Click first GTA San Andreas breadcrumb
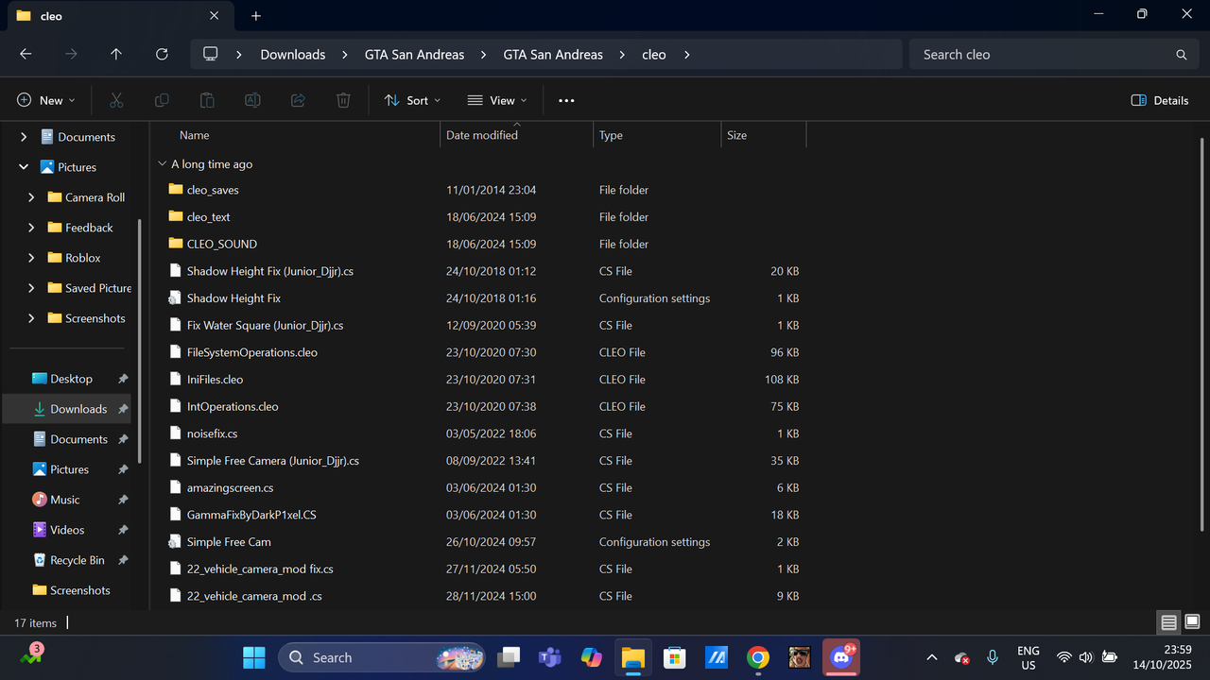Viewport: 1210px width, 680px height. 415,55
